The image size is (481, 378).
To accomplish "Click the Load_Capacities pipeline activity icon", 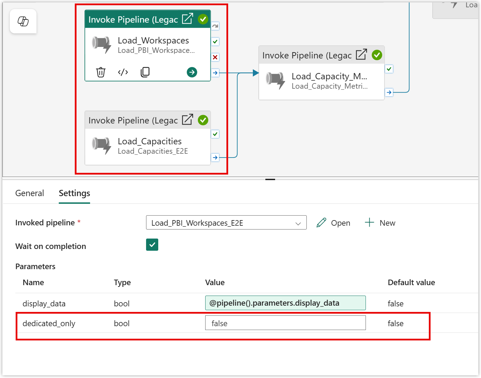I will pos(101,145).
